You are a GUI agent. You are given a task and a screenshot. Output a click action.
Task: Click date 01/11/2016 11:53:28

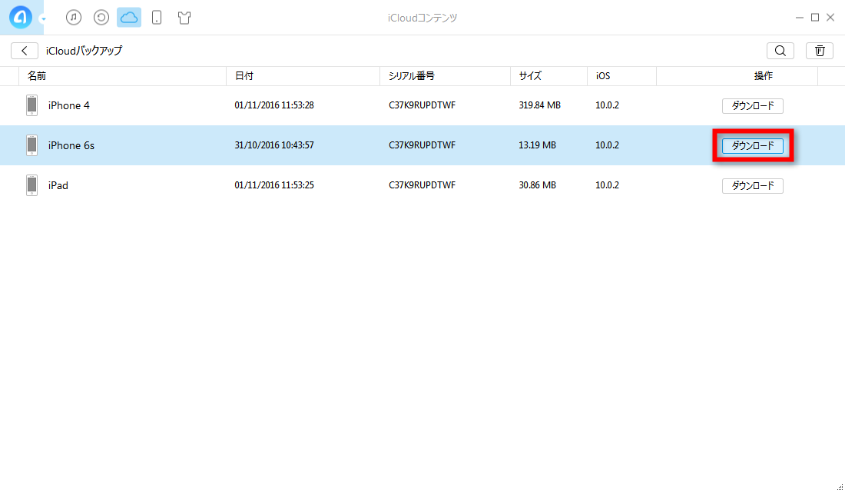274,105
